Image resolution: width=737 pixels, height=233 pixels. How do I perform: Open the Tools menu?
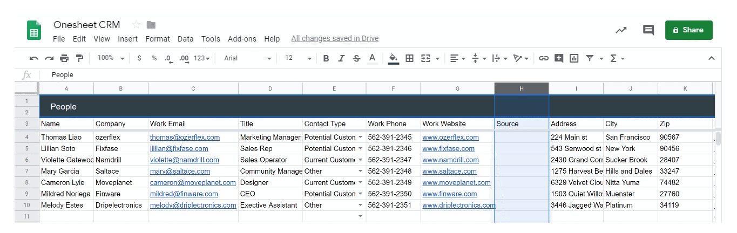click(211, 39)
